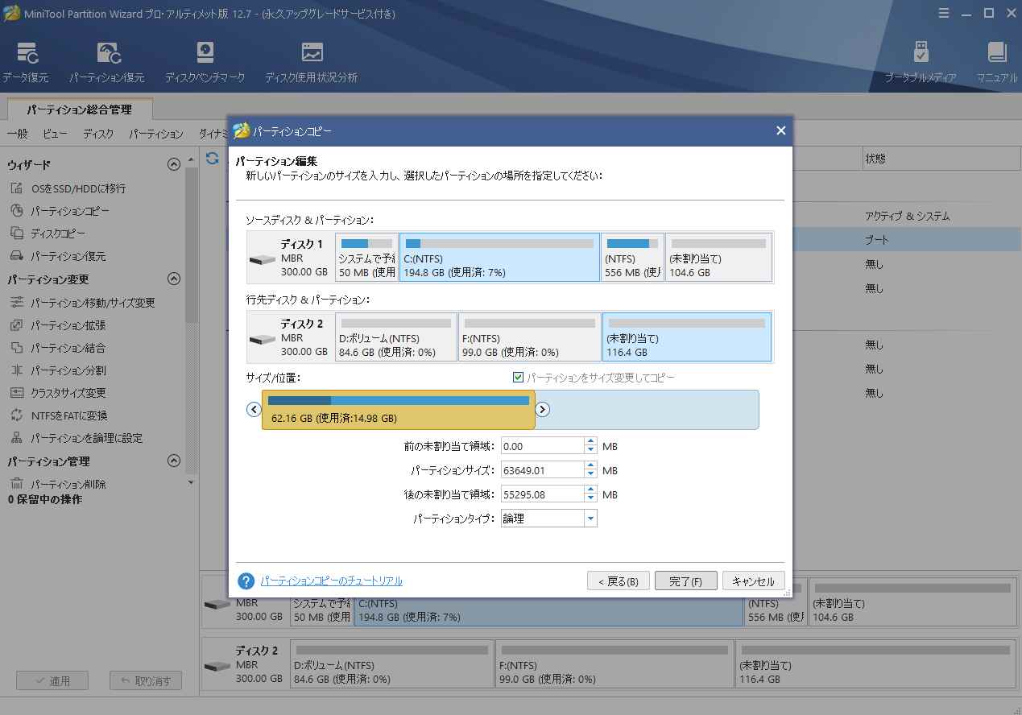This screenshot has height=715, width=1022.
Task: Open the マニュアル icon
Action: coord(996,62)
